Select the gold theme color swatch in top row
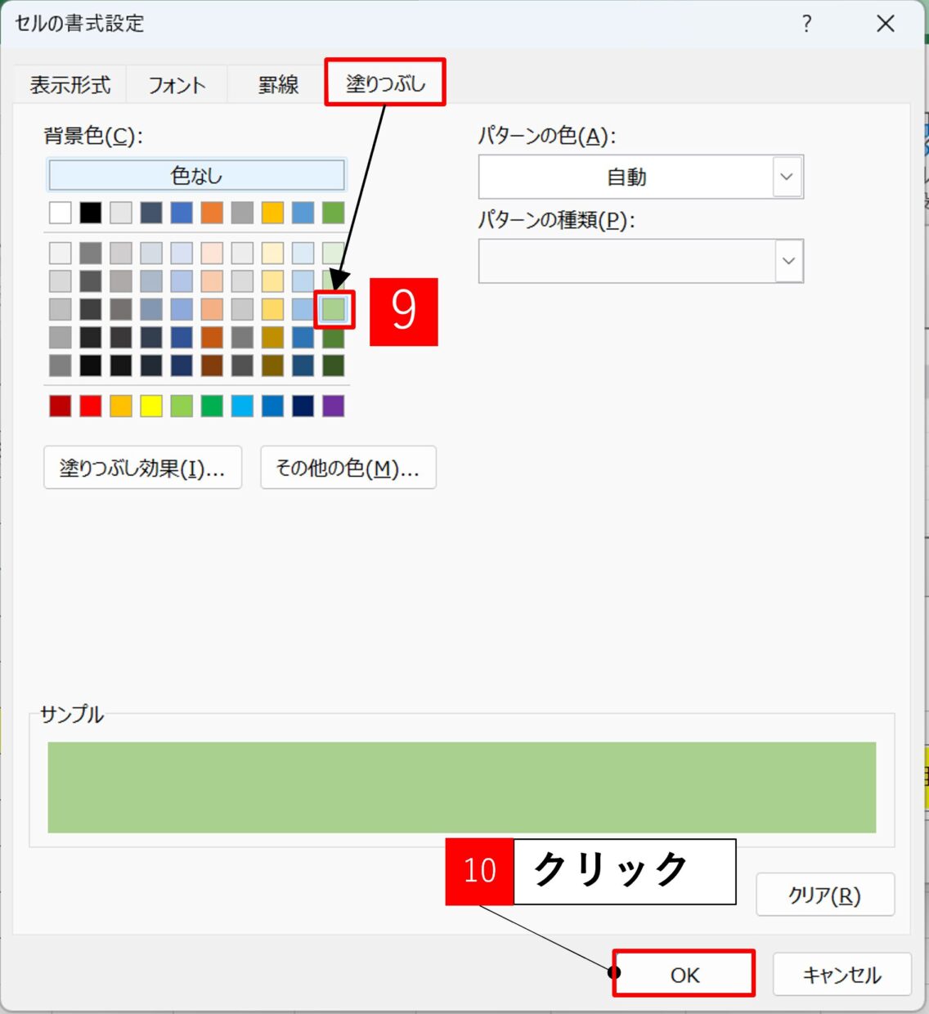929x1014 pixels. pos(272,213)
